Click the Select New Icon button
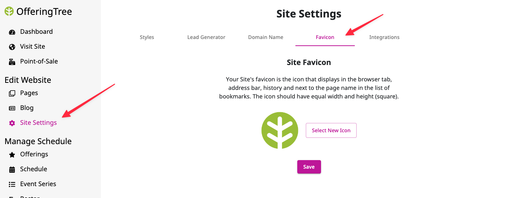This screenshot has height=198, width=514. click(x=331, y=130)
